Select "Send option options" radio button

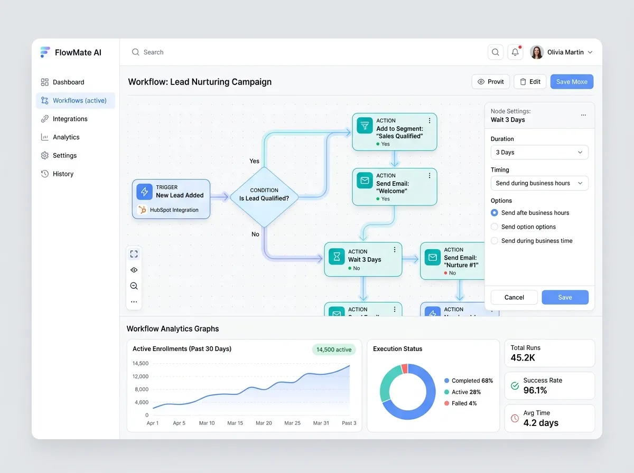[495, 227]
